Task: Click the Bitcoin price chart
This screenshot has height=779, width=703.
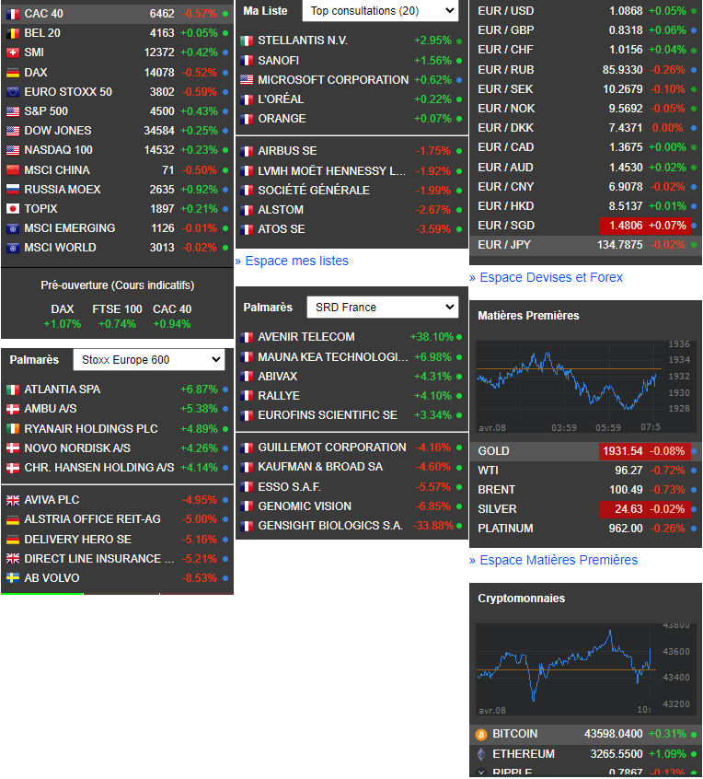Action: (586, 669)
